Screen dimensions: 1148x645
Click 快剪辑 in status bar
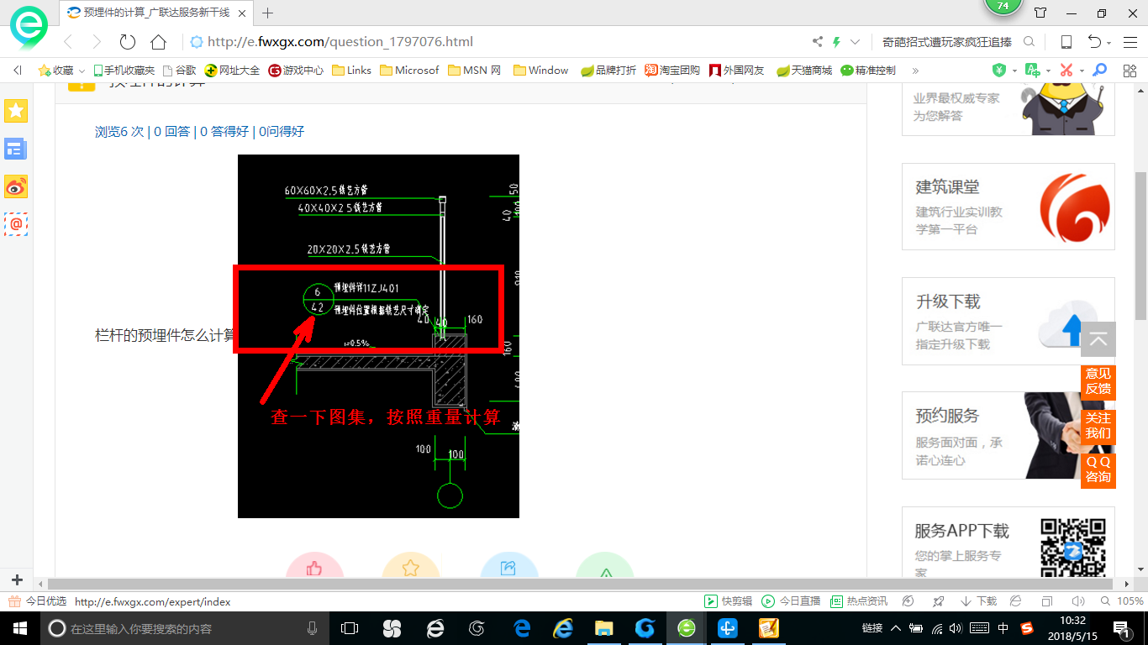click(x=729, y=601)
